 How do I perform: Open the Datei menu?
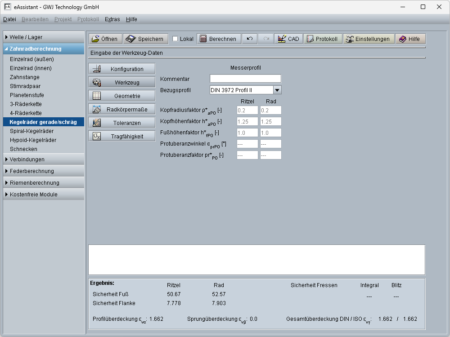pos(9,19)
